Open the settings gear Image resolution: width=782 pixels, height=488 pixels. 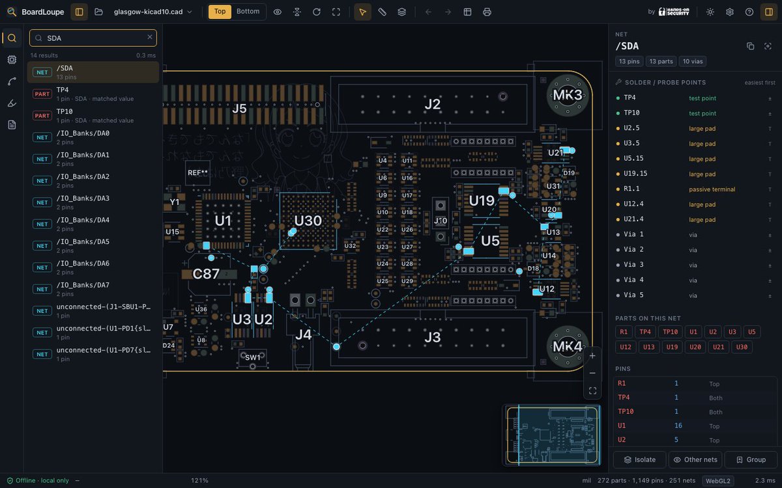coord(730,12)
